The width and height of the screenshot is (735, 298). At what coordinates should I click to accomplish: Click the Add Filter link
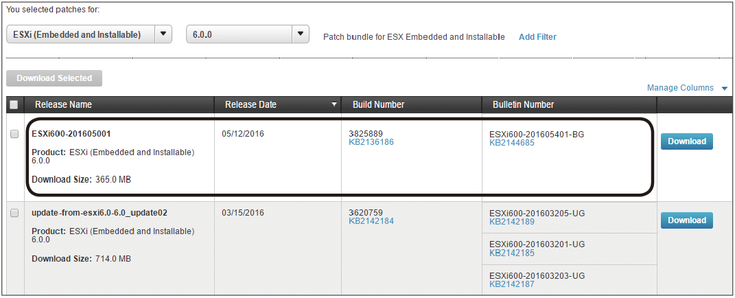click(537, 37)
